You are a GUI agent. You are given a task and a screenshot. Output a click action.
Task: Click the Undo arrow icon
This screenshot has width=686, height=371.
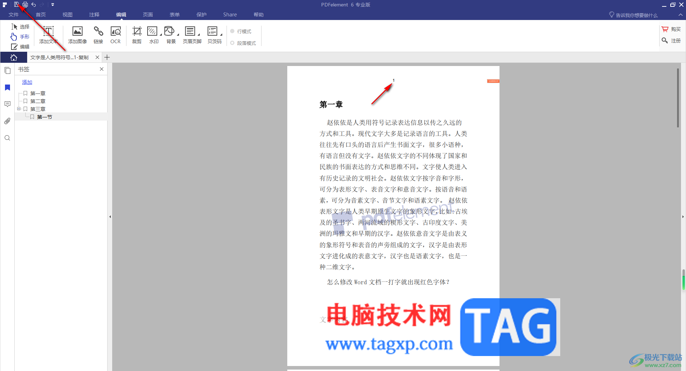point(34,5)
